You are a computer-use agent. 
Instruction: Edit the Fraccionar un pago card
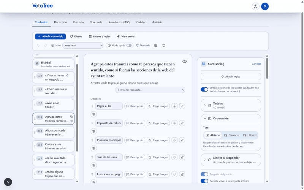(x=182, y=174)
